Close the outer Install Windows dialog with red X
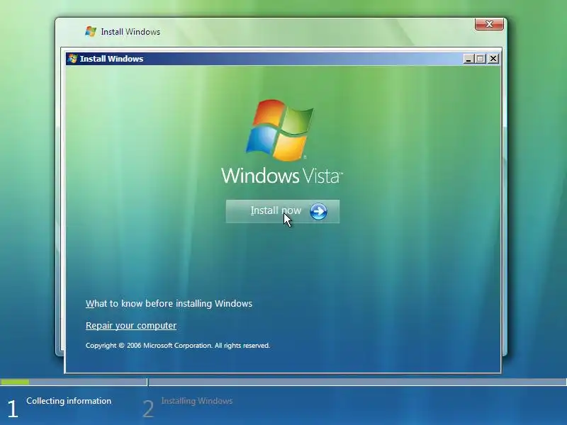This screenshot has width=567, height=425. [489, 24]
